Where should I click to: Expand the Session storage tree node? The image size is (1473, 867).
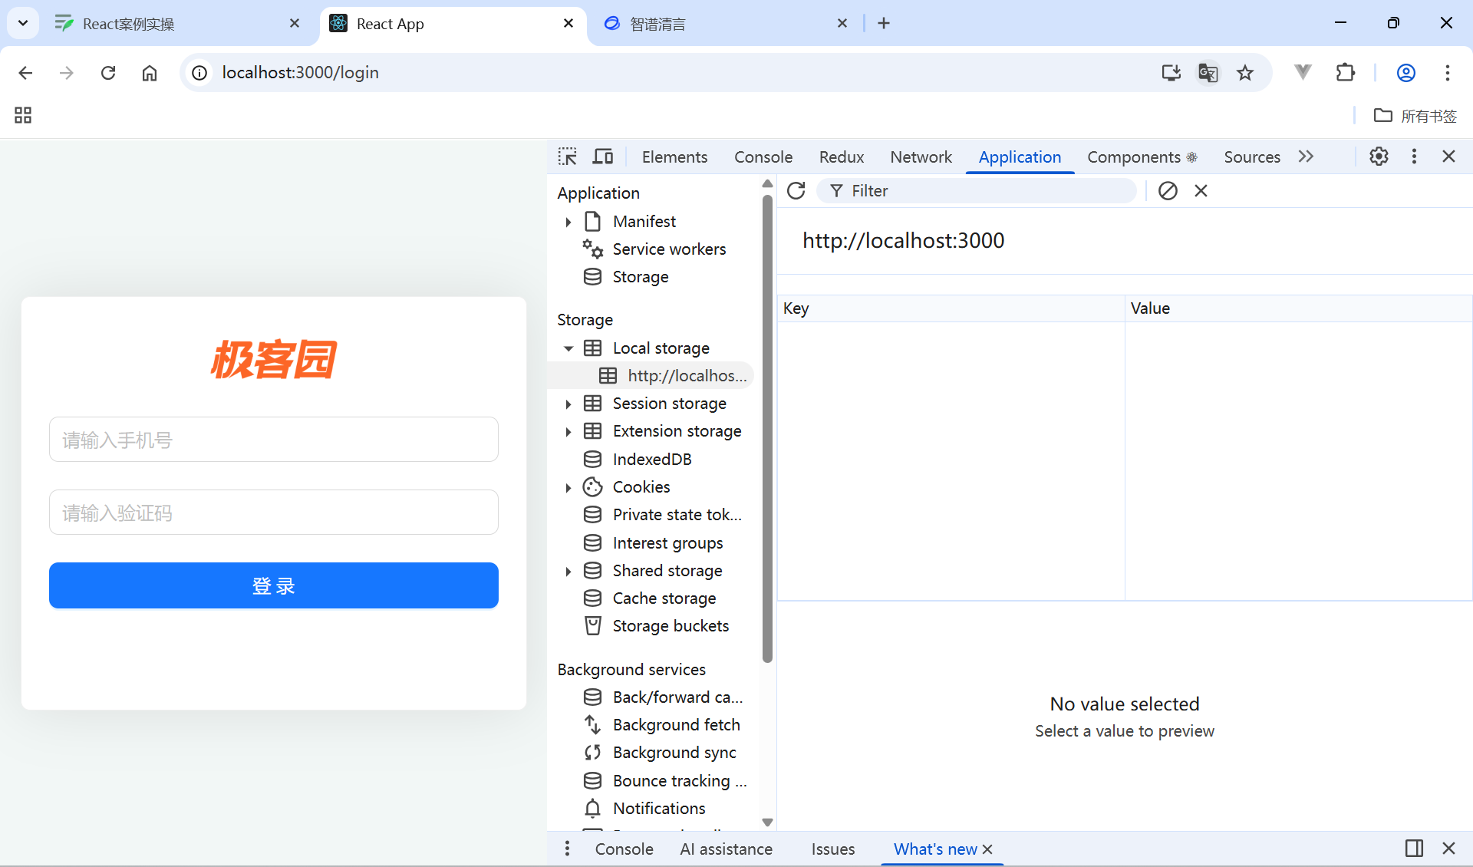(568, 404)
